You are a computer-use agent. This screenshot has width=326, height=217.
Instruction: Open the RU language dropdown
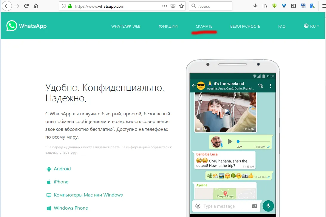tap(311, 26)
